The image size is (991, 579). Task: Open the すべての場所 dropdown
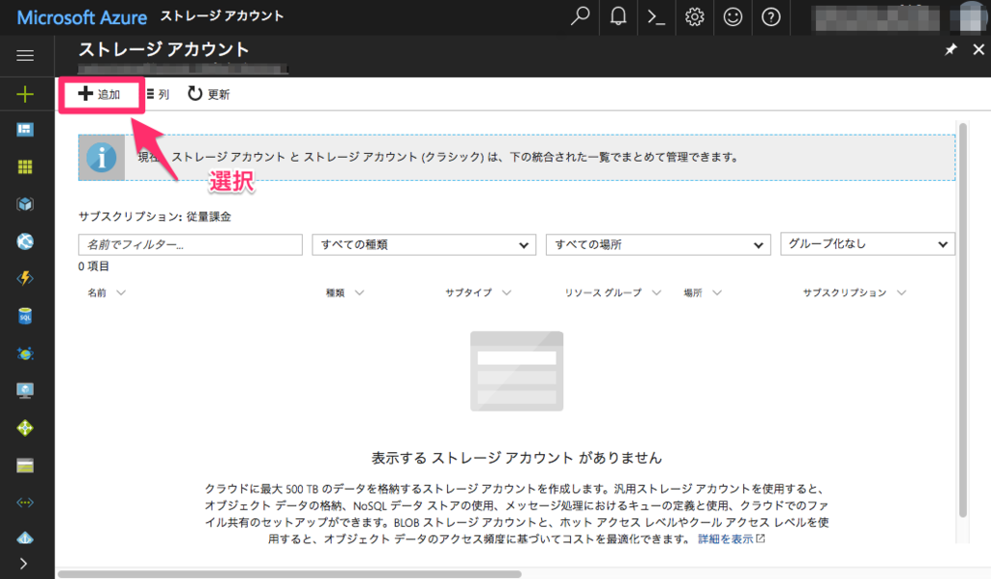[x=658, y=245]
